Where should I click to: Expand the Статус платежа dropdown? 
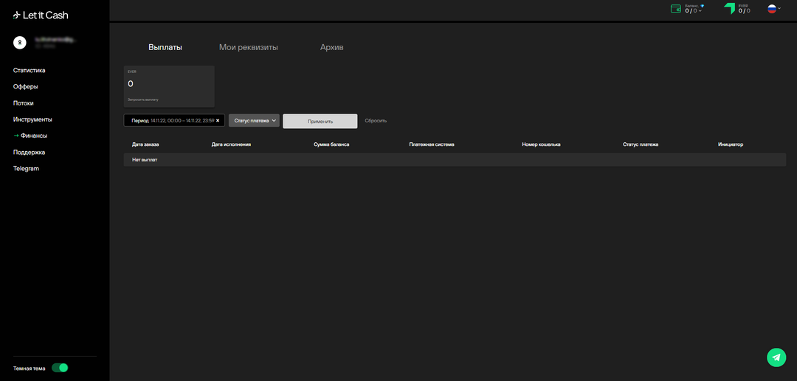point(254,121)
